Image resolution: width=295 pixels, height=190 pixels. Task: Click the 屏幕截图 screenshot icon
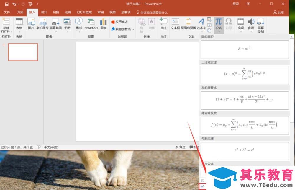56,22
